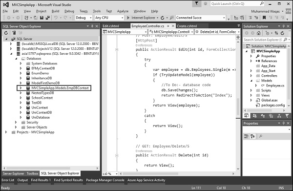Refresh the Solution Explorer tree
The height and width of the screenshot is (191, 293).
coord(282,33)
